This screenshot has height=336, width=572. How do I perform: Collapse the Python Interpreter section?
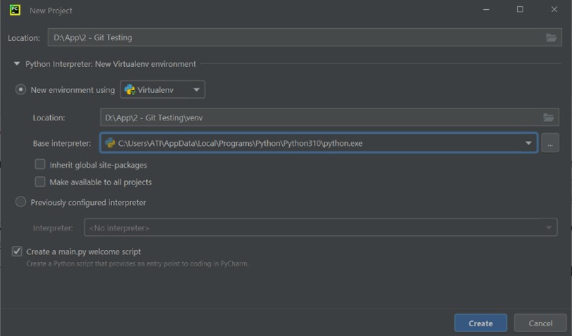(x=17, y=64)
